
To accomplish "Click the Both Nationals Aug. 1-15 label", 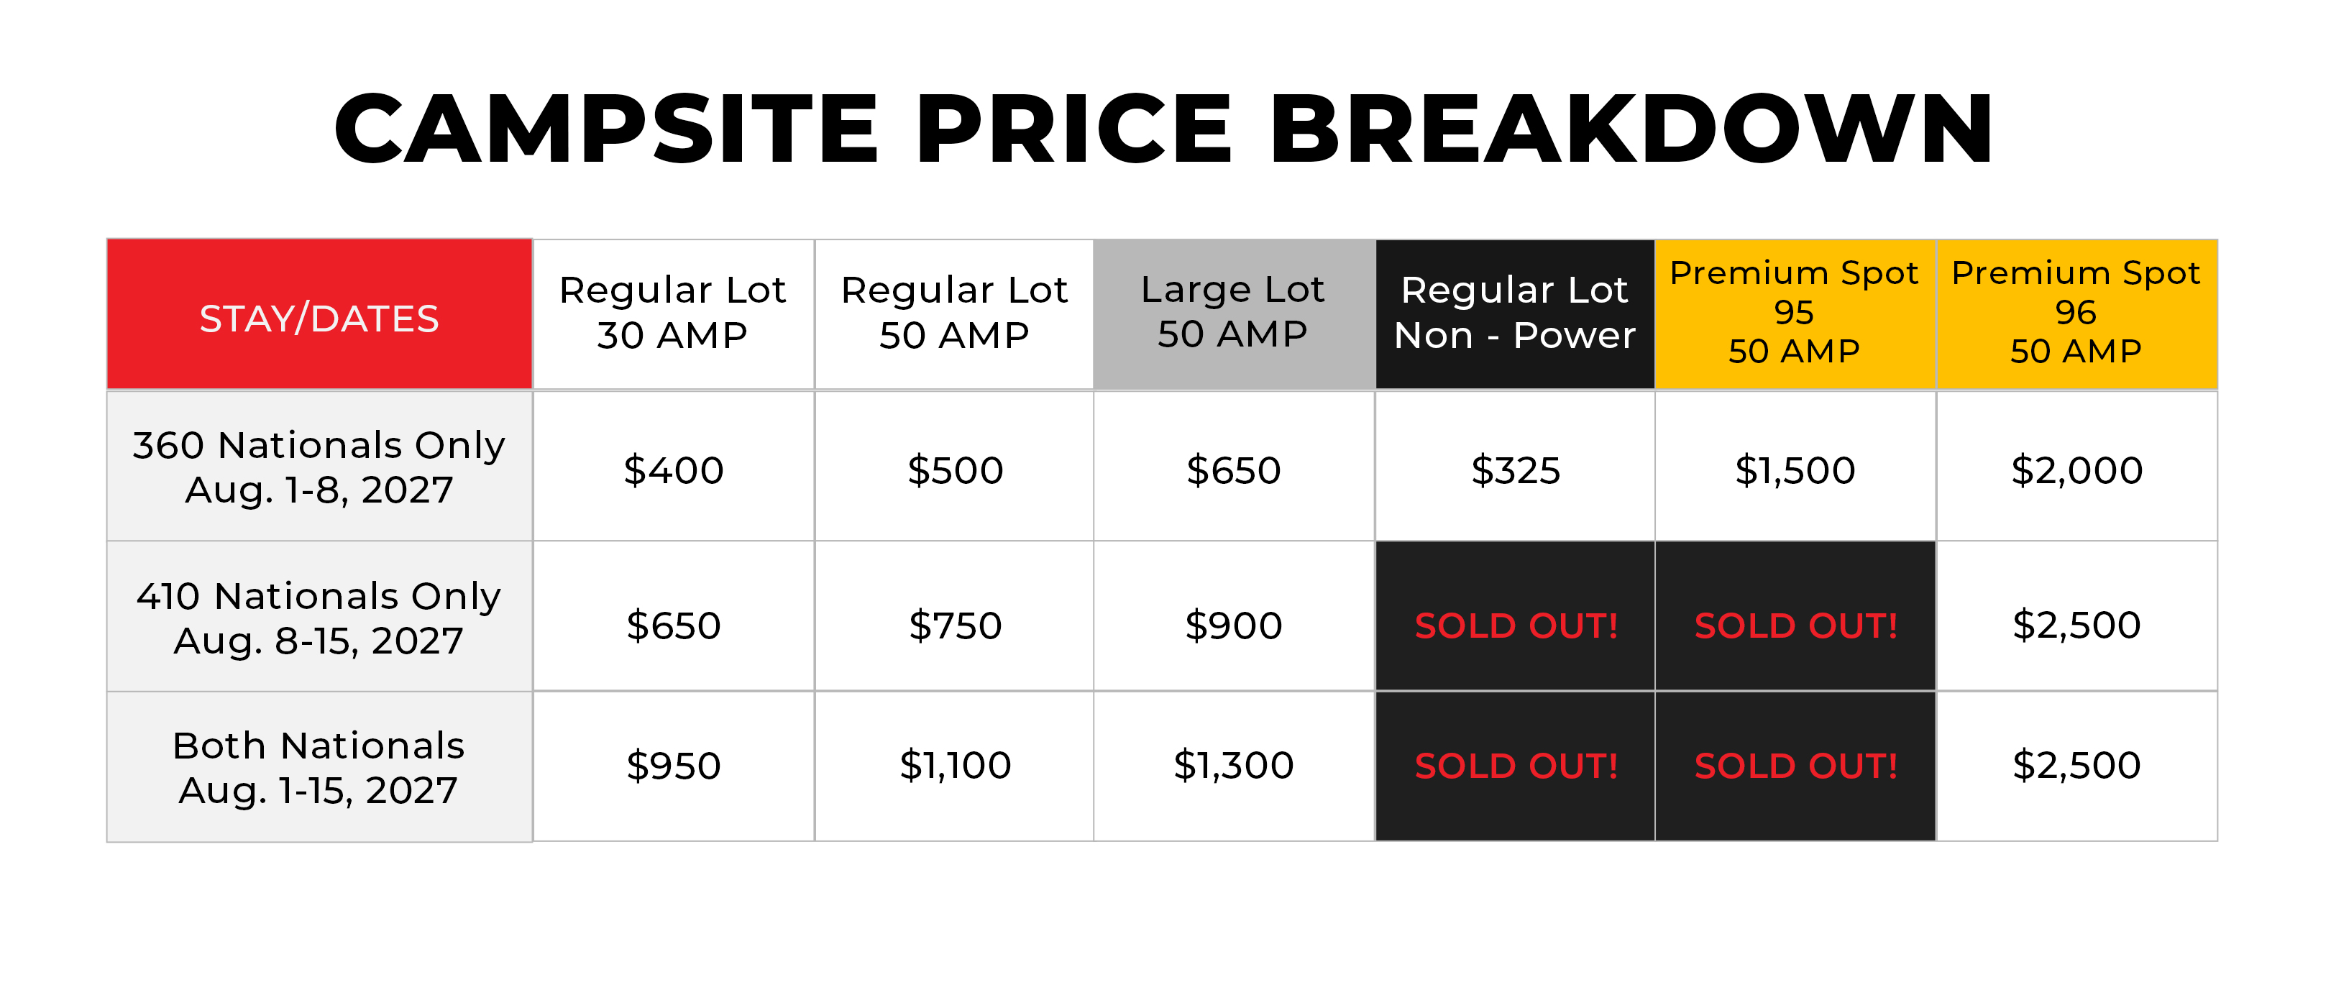I will tap(319, 768).
